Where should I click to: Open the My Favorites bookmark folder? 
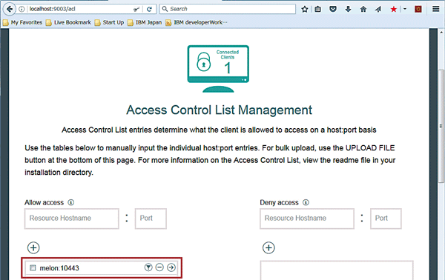click(x=23, y=22)
